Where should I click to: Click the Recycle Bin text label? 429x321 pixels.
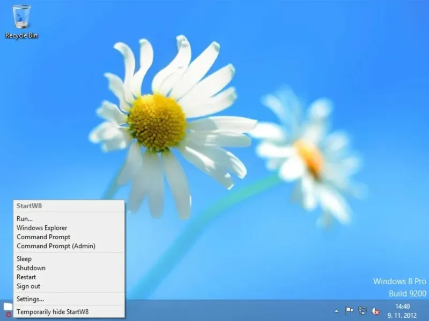coord(21,35)
